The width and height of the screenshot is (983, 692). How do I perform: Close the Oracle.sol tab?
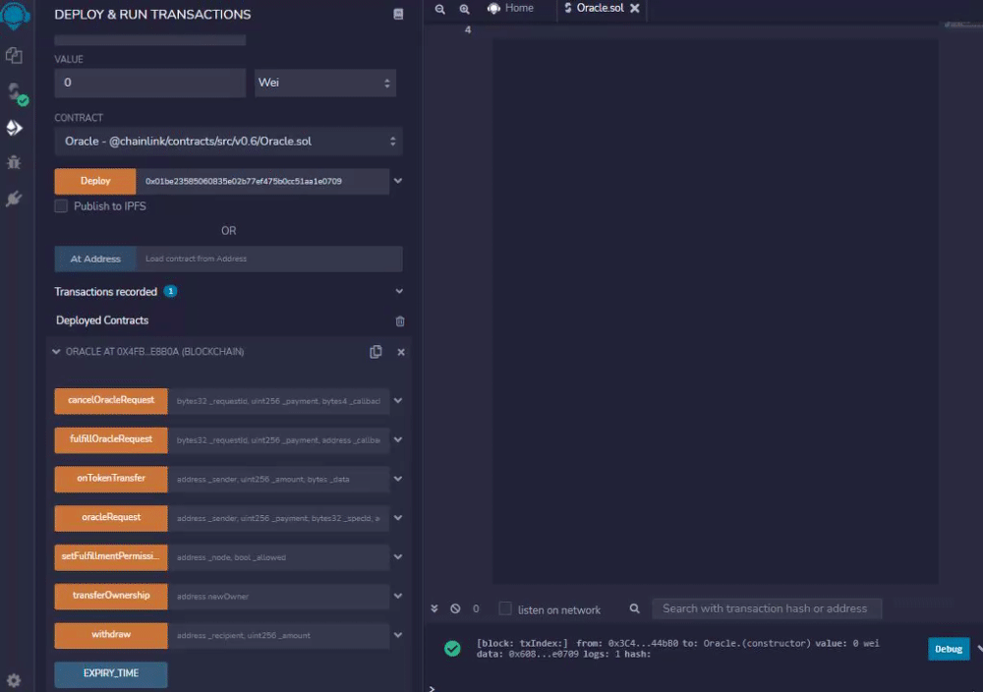635,8
